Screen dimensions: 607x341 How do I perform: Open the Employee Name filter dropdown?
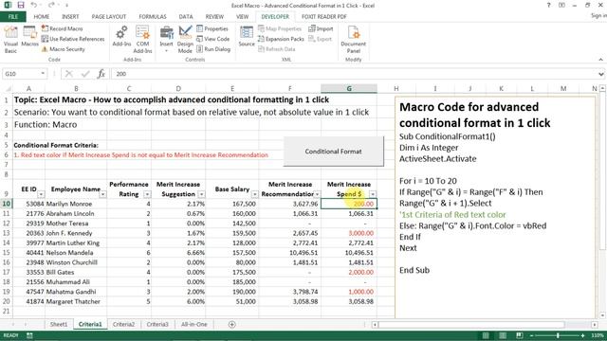click(102, 194)
